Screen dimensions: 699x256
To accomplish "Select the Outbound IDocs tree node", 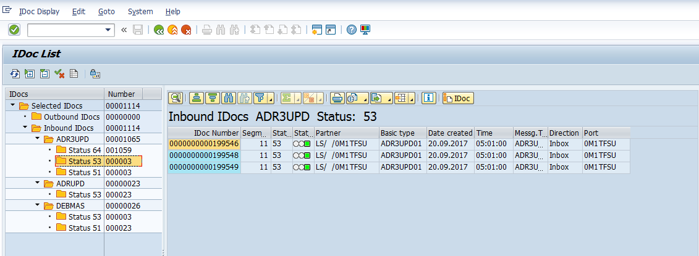I will click(71, 117).
